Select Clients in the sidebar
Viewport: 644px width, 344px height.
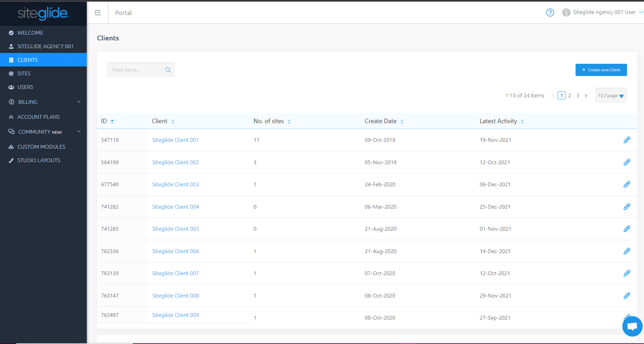44,60
